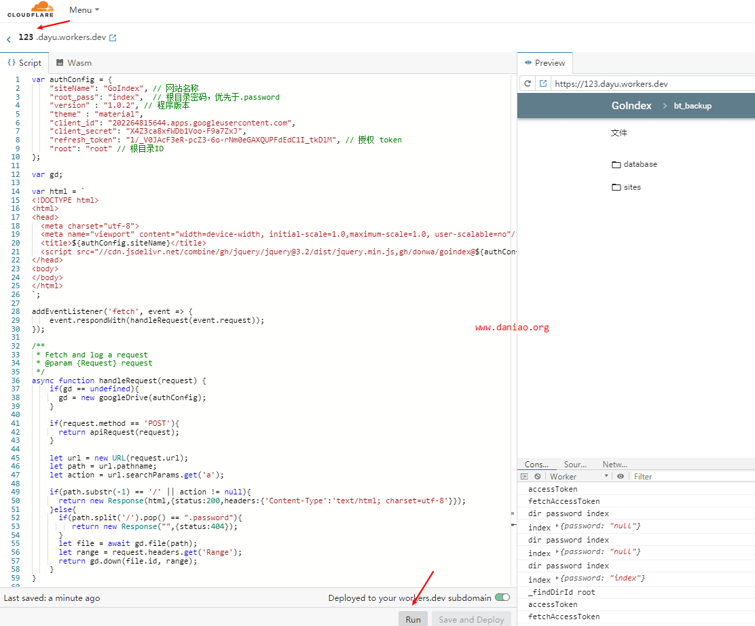The image size is (755, 626).
Task: Click the "client_secret" code line
Action: (147, 131)
